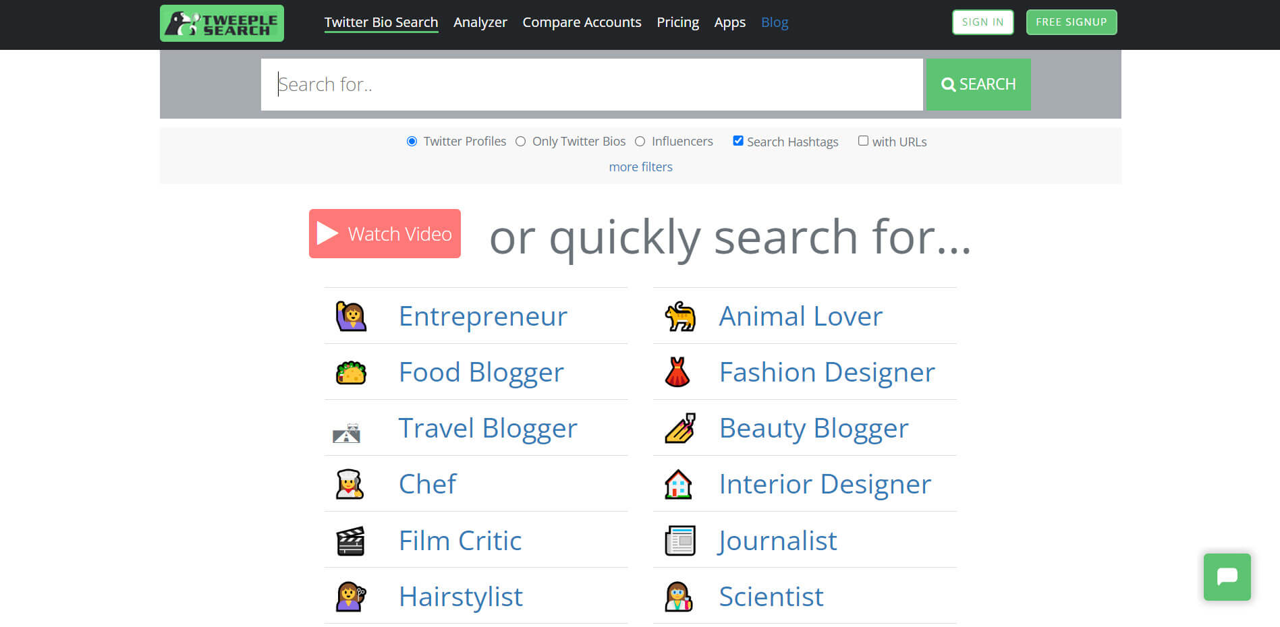Click the clapperboard icon next to Film Critic

tap(350, 540)
